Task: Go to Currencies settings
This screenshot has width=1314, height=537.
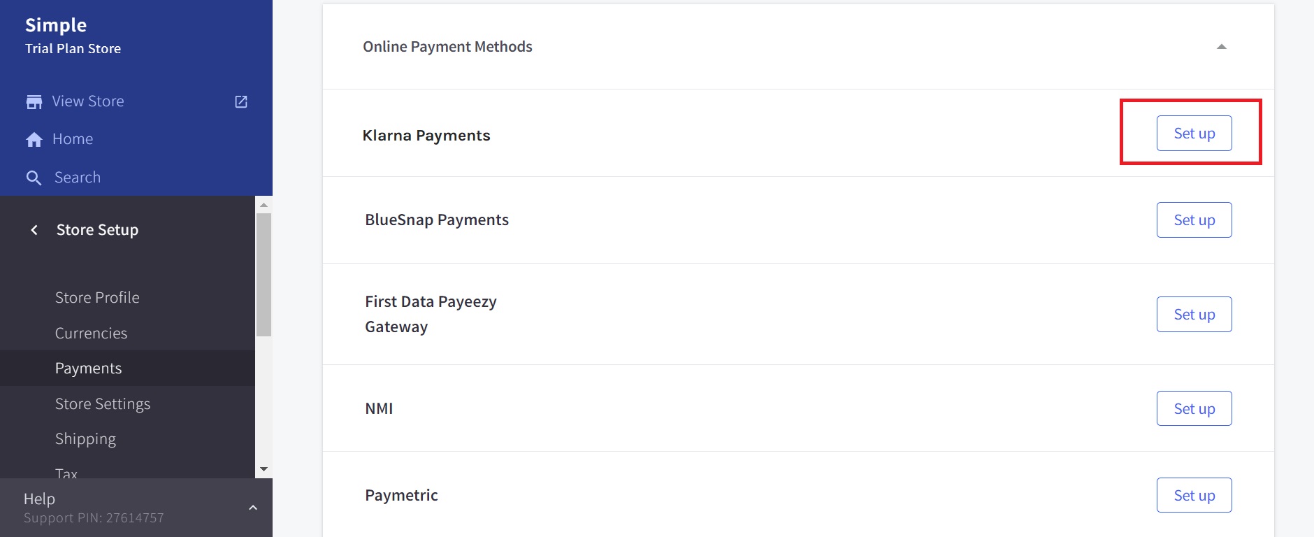Action: (92, 334)
